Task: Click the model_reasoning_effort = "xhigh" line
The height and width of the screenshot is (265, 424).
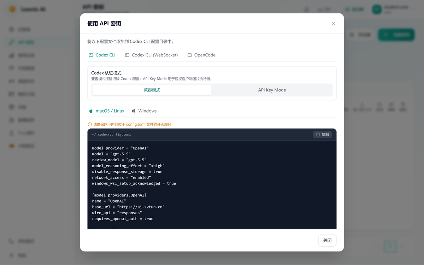Action: [128, 166]
